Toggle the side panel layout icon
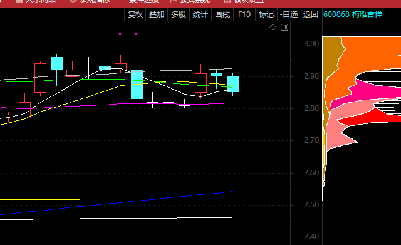The image size is (401, 245). point(284,28)
